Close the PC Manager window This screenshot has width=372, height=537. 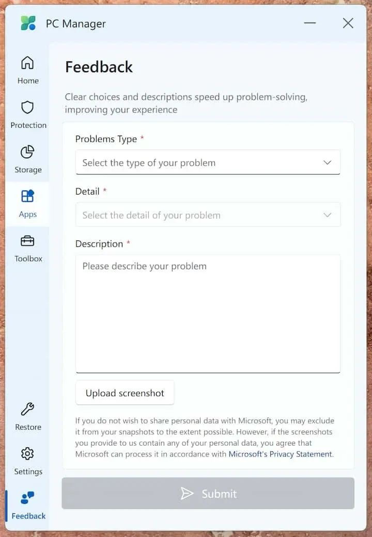(348, 23)
